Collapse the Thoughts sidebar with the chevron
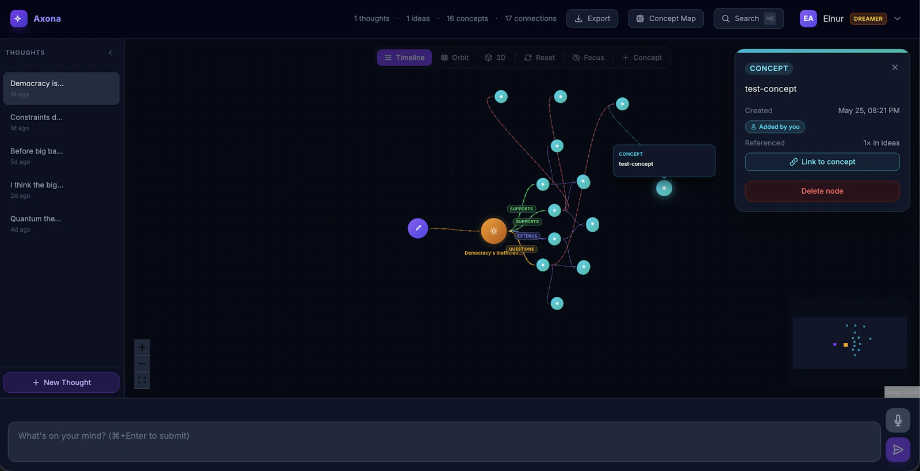The width and height of the screenshot is (920, 471). click(110, 53)
